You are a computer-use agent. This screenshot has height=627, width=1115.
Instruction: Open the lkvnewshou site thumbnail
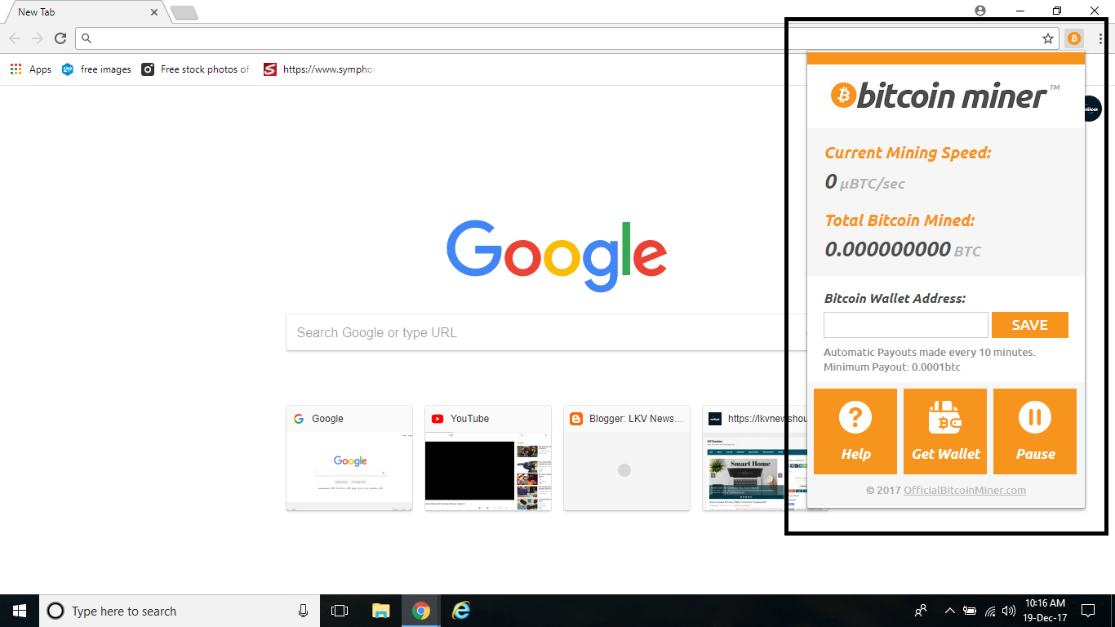tap(755, 458)
